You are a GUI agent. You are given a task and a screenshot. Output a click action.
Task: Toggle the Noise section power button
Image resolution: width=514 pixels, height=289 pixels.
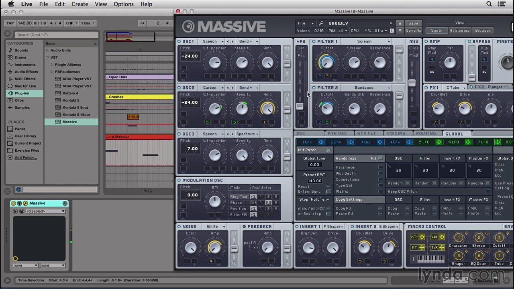[179, 226]
